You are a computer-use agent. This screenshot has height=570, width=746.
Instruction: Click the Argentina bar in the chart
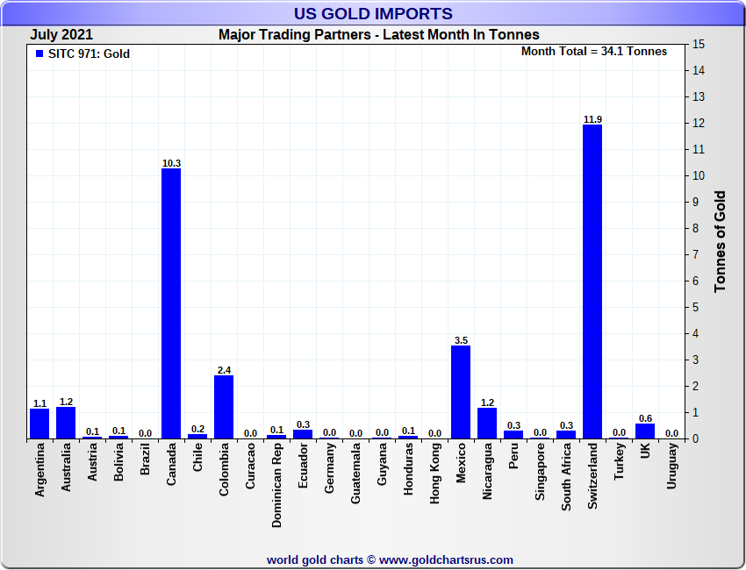coord(39,424)
